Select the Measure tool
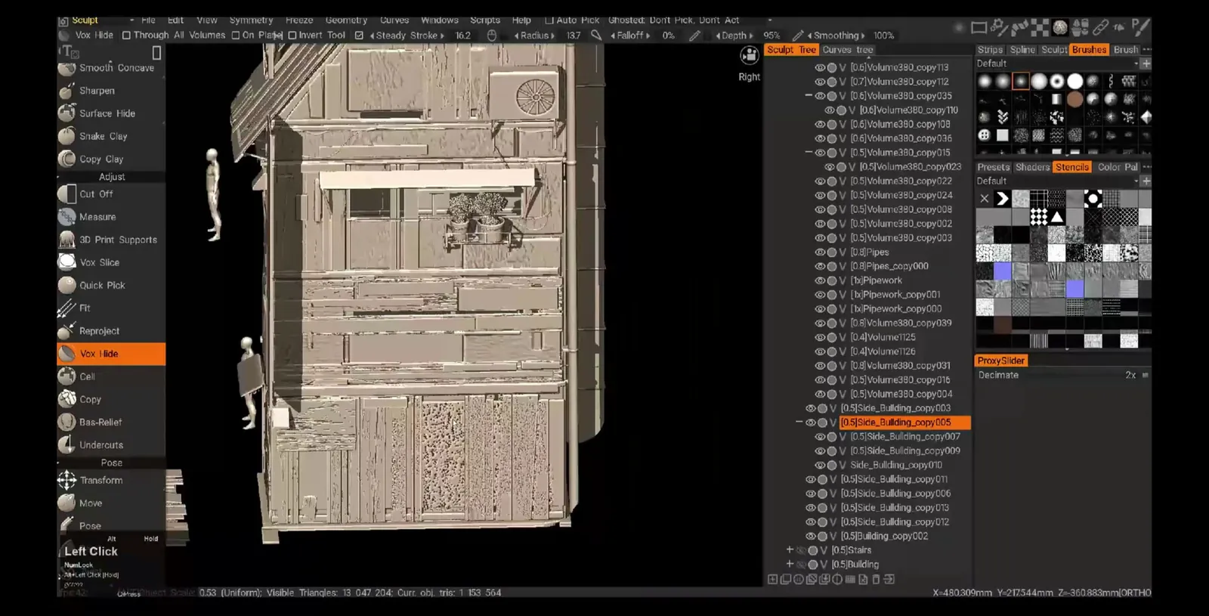This screenshot has width=1209, height=616. 111,217
